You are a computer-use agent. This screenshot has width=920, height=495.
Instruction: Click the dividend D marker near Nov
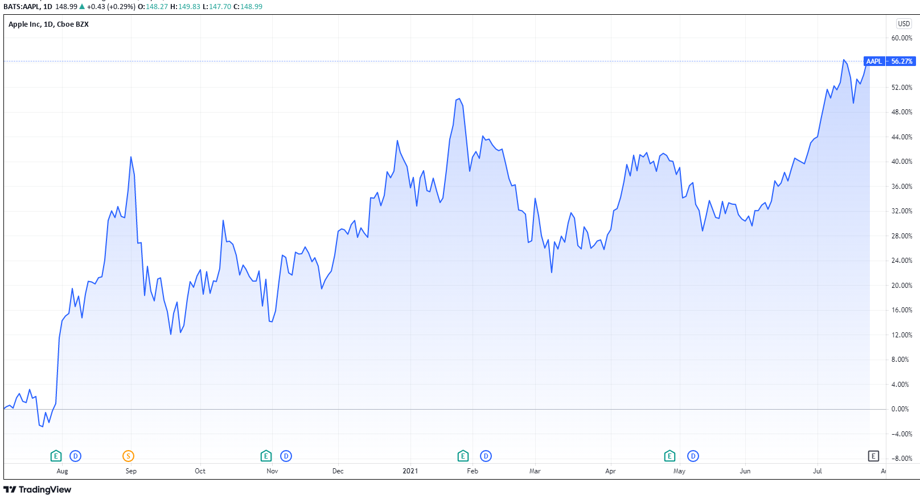click(x=286, y=456)
